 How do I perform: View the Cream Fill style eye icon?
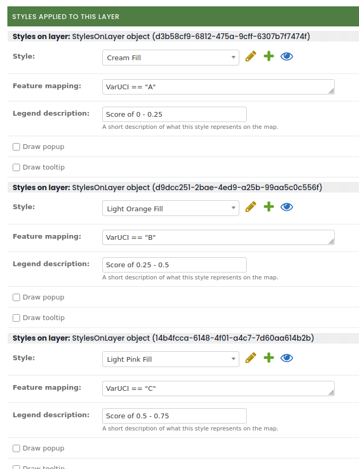pos(287,56)
